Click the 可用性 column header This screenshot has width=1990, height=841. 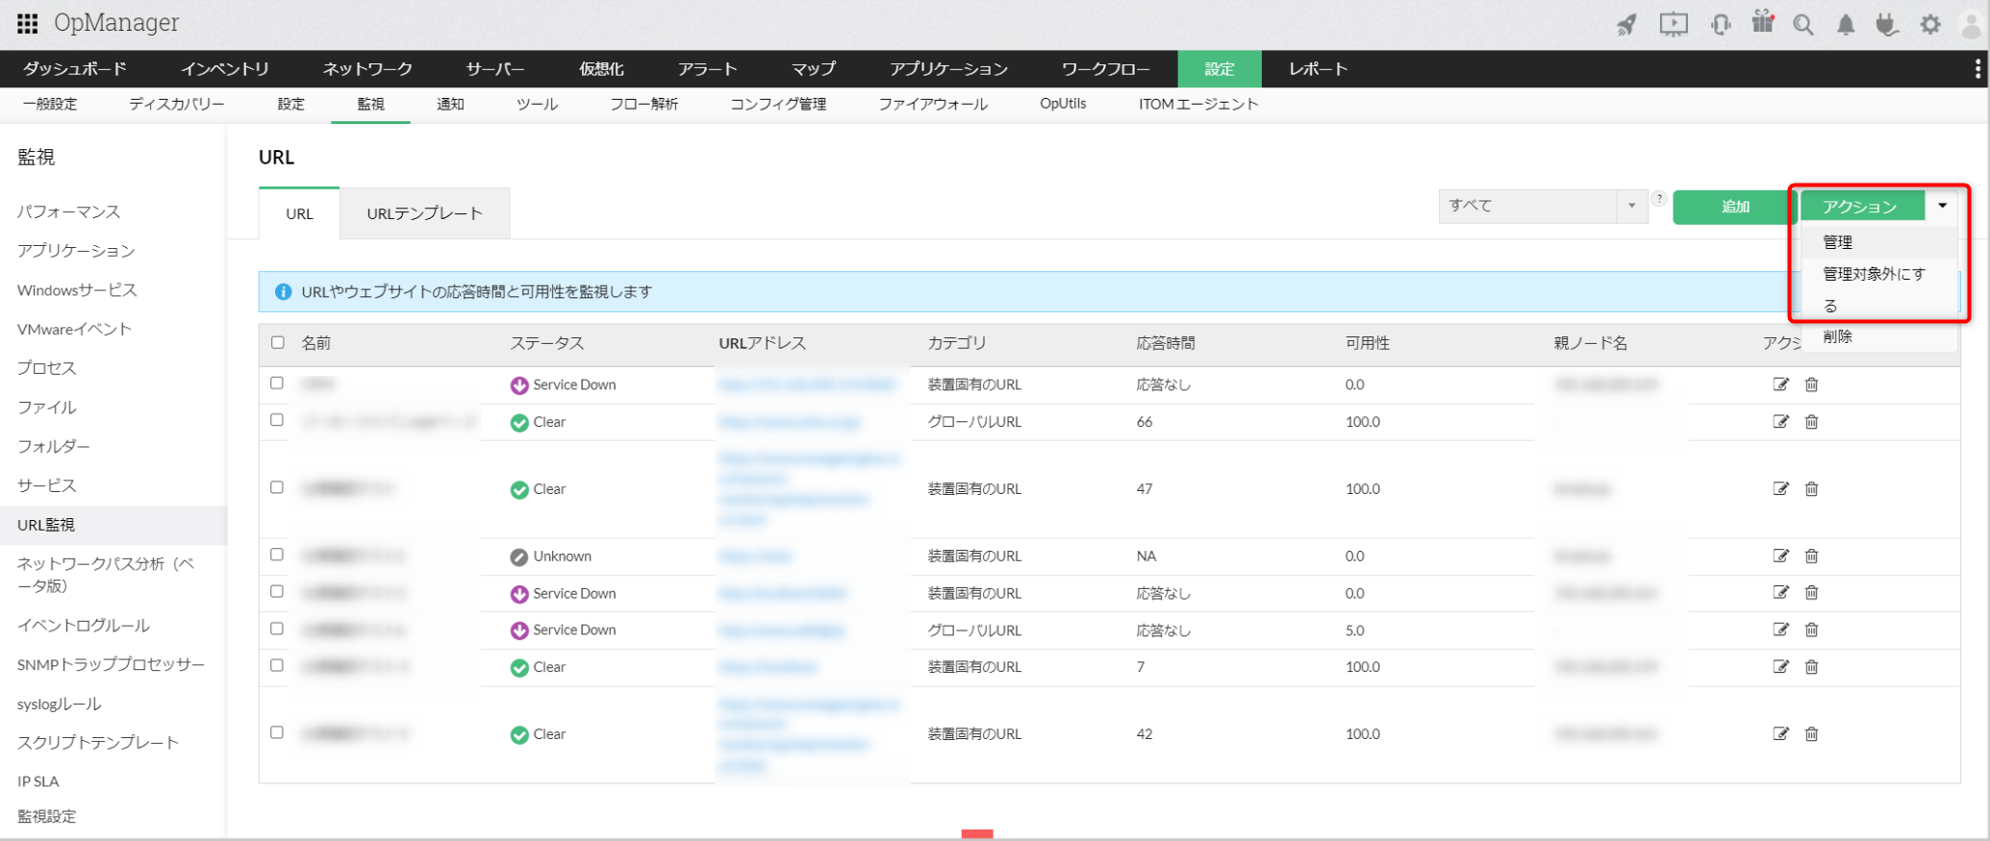pyautogui.click(x=1368, y=343)
